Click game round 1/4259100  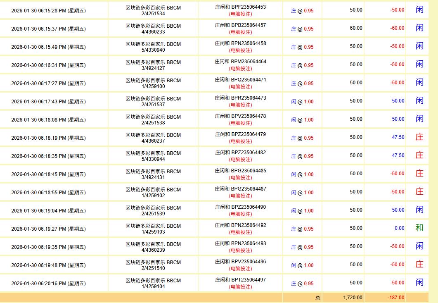(153, 86)
